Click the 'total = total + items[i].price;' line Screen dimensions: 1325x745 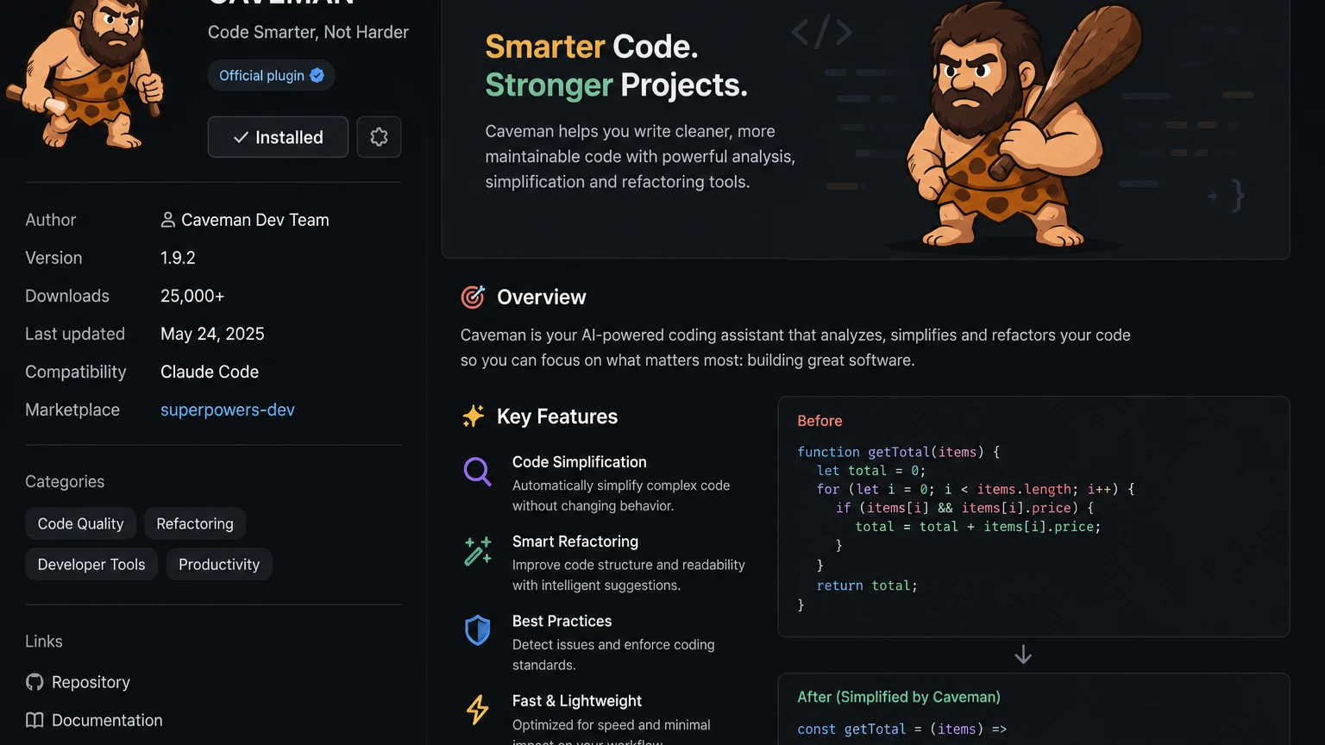tap(978, 527)
